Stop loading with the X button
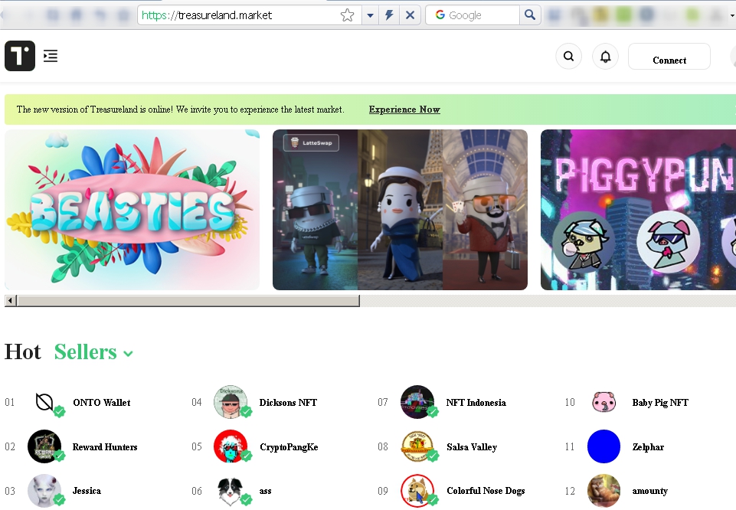The image size is (736, 510). [410, 15]
